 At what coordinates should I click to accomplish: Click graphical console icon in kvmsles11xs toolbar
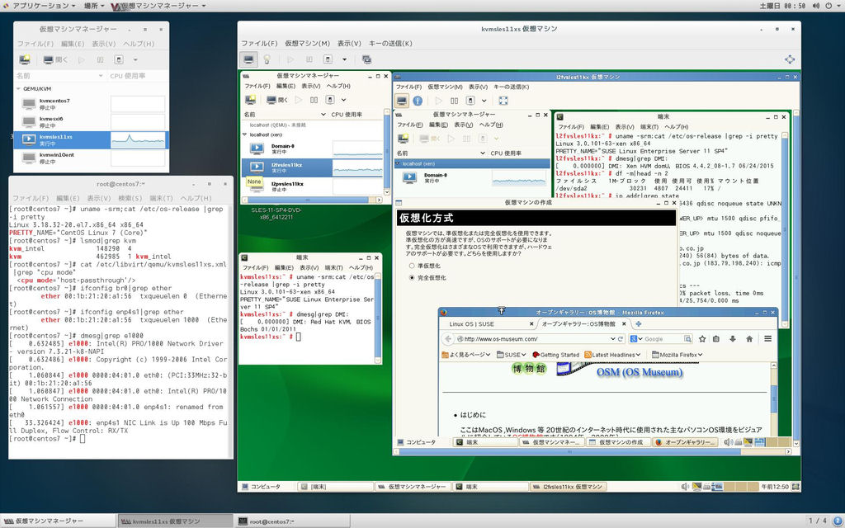pyautogui.click(x=248, y=59)
